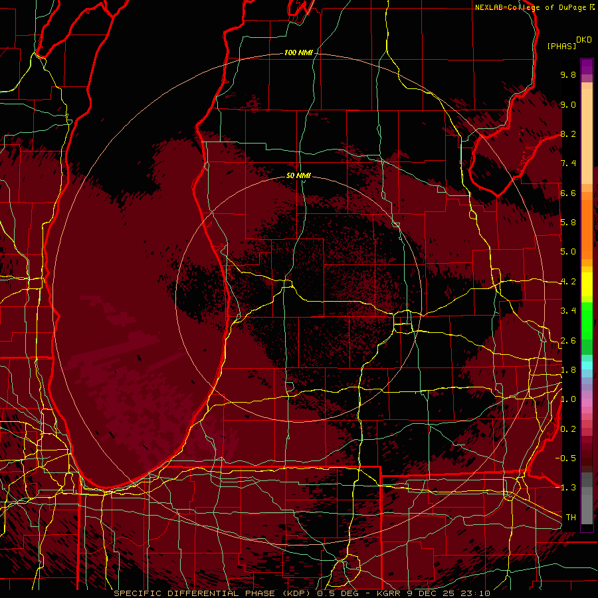Click the 1.8 scale value
Image resolution: width=598 pixels, height=598 pixels.
568,370
